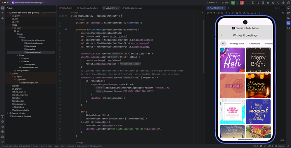Image resolution: width=291 pixels, height=148 pixels.
Task: Click the Add Device plus next to Pixel 10 tab
Action: pos(229,8)
